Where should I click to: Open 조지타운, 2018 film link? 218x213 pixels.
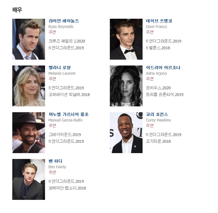click(x=158, y=141)
